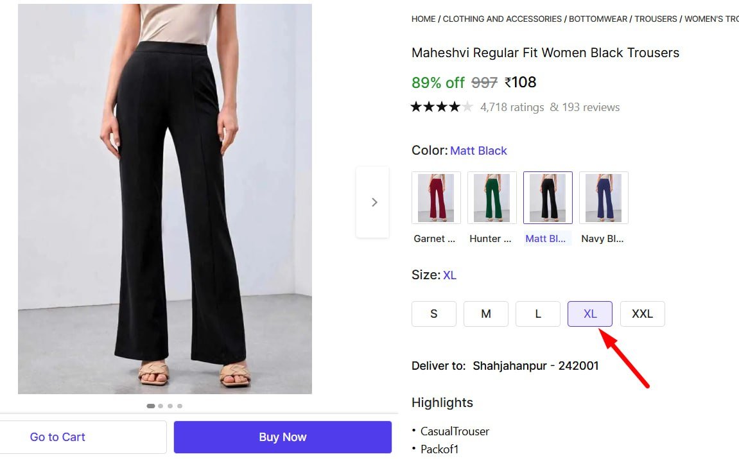Open Go to Cart
The image size is (739, 459).
pyautogui.click(x=58, y=437)
